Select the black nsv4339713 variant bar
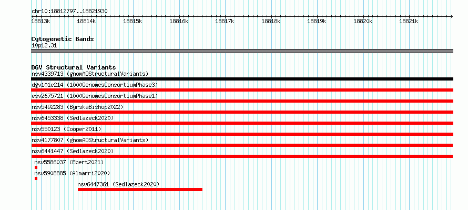 coord(242,79)
